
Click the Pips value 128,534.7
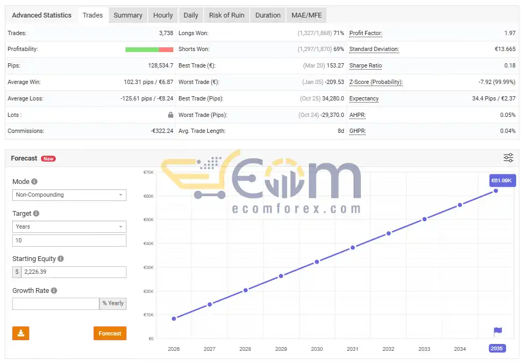[x=161, y=65]
